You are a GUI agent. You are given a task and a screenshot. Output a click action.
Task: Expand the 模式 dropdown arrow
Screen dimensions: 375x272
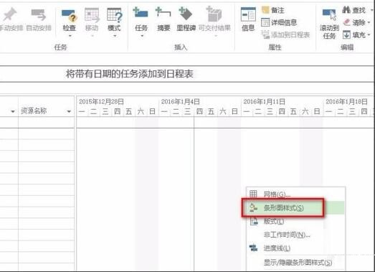(x=115, y=36)
